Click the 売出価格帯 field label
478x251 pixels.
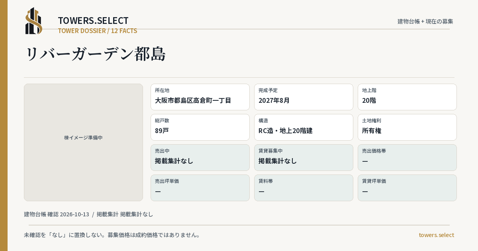click(374, 151)
